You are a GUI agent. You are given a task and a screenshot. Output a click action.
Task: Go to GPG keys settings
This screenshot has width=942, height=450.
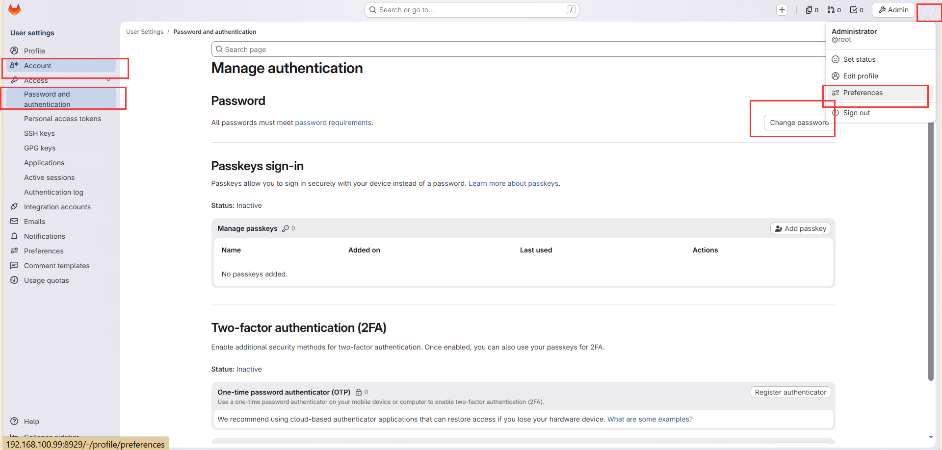pyautogui.click(x=40, y=148)
